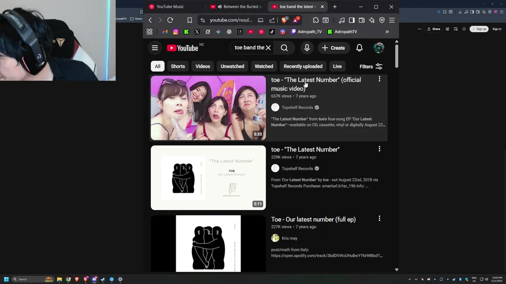Open the Brave Shields lion icon
The height and width of the screenshot is (284, 506).
tap(284, 20)
